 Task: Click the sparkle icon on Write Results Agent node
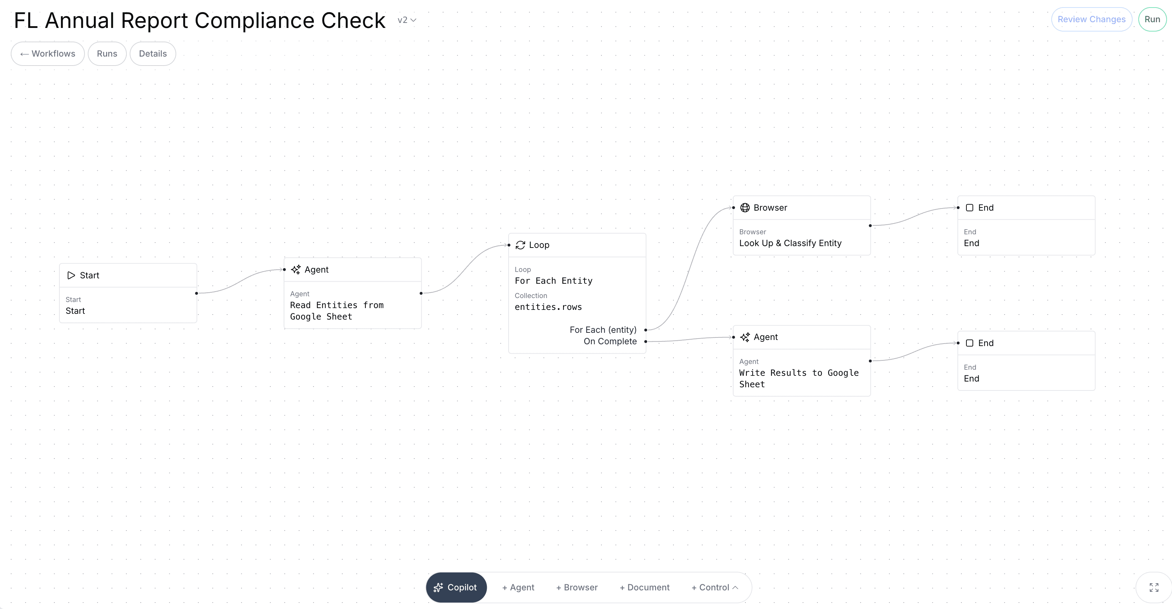[745, 337]
